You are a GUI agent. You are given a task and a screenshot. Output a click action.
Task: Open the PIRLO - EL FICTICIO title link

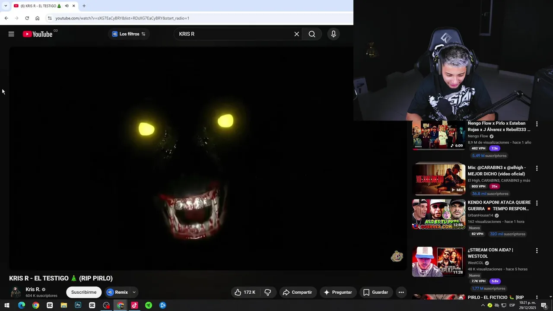(496, 298)
